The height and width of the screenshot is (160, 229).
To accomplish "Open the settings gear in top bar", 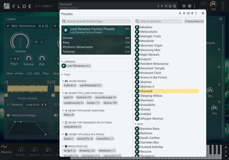I will (x=184, y=6).
